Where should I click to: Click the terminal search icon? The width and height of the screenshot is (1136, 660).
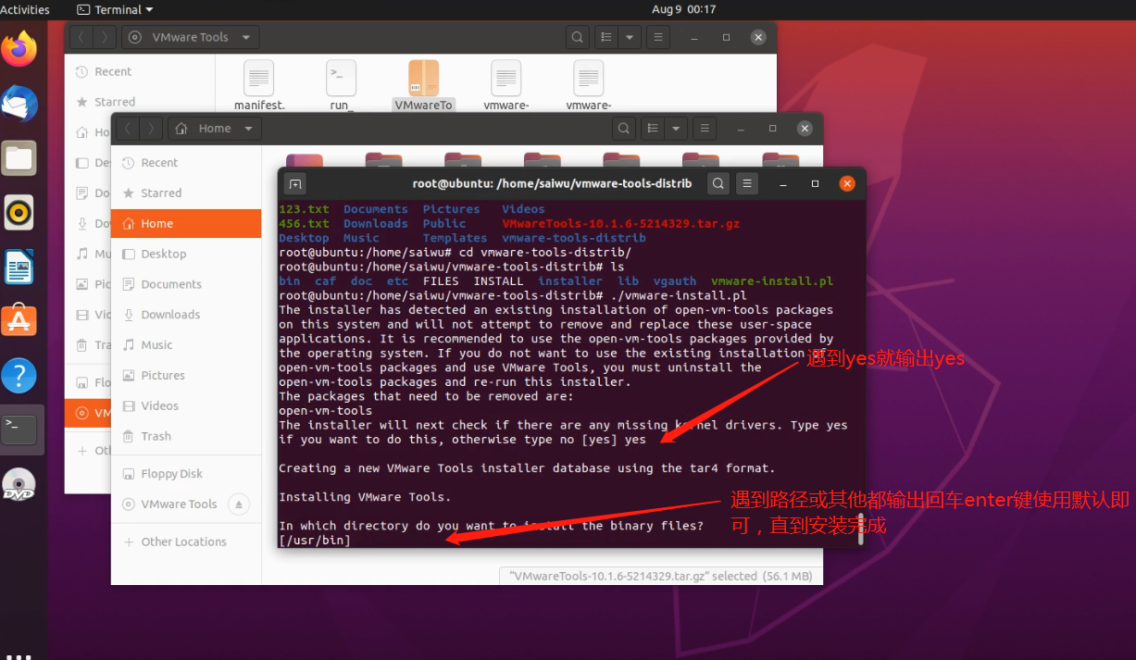[x=718, y=183]
